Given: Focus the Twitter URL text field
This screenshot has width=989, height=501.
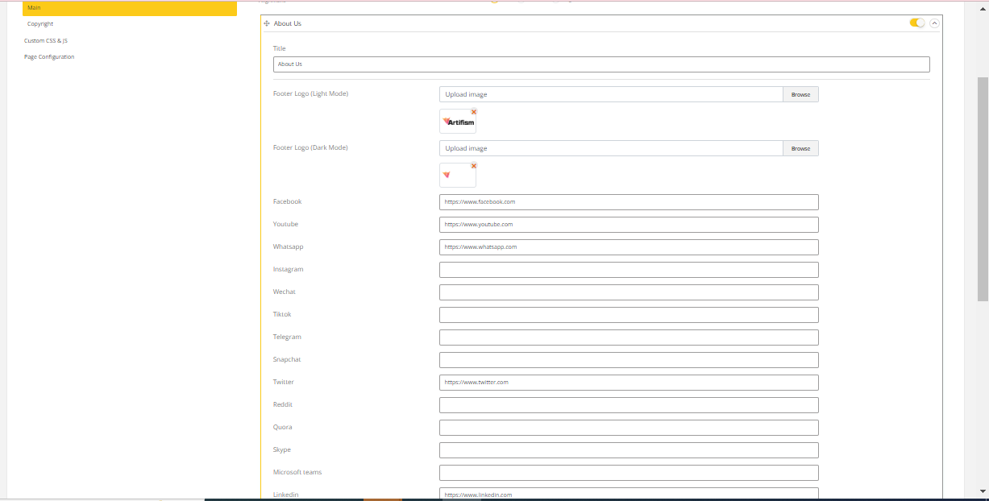Looking at the screenshot, I should [x=629, y=383].
